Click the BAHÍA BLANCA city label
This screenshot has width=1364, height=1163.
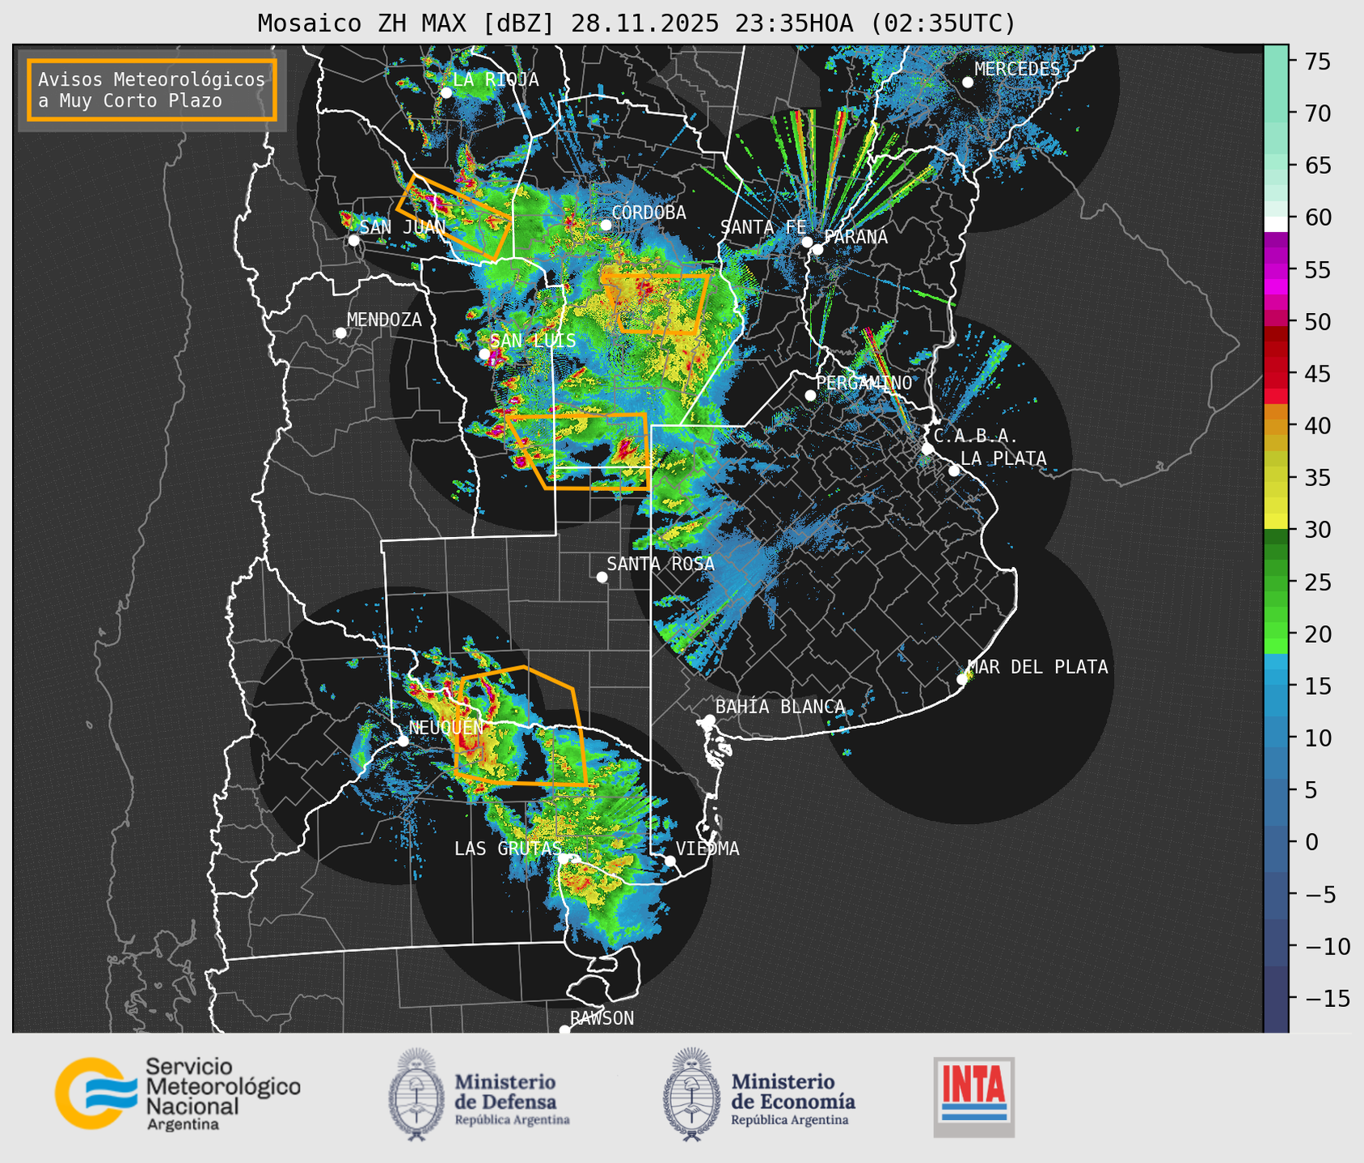click(780, 707)
